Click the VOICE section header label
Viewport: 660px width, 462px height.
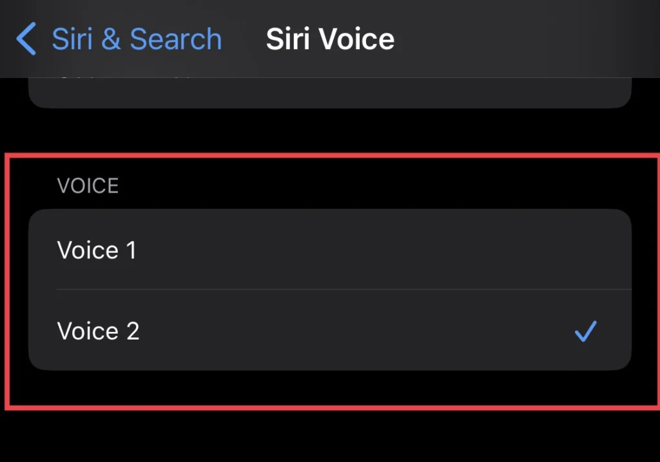88,186
